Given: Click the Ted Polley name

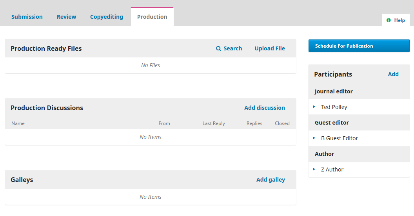Looking at the screenshot, I should (x=334, y=107).
